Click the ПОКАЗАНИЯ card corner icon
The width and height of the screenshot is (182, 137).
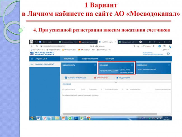coord(132,65)
